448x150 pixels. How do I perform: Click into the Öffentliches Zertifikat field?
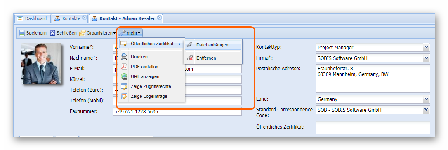tap(373, 127)
